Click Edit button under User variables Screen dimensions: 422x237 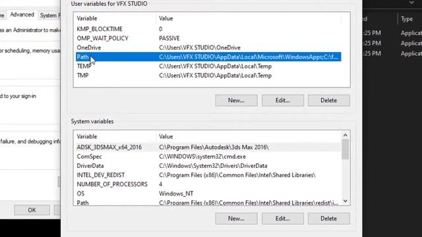click(x=283, y=101)
